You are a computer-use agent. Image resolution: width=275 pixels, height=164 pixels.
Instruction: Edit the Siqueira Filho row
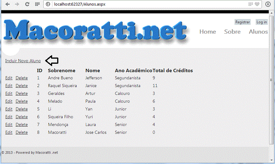point(9,117)
